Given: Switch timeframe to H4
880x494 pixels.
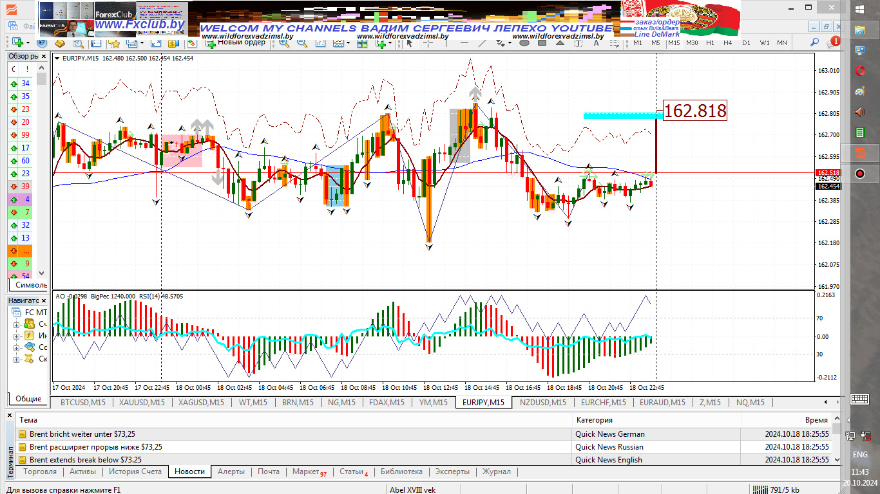Looking at the screenshot, I should coord(728,42).
